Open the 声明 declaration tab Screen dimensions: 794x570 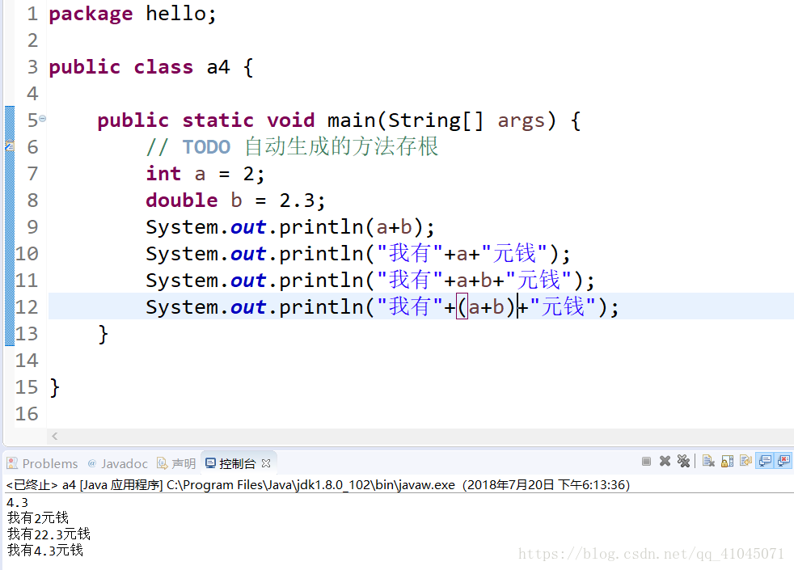pyautogui.click(x=176, y=463)
